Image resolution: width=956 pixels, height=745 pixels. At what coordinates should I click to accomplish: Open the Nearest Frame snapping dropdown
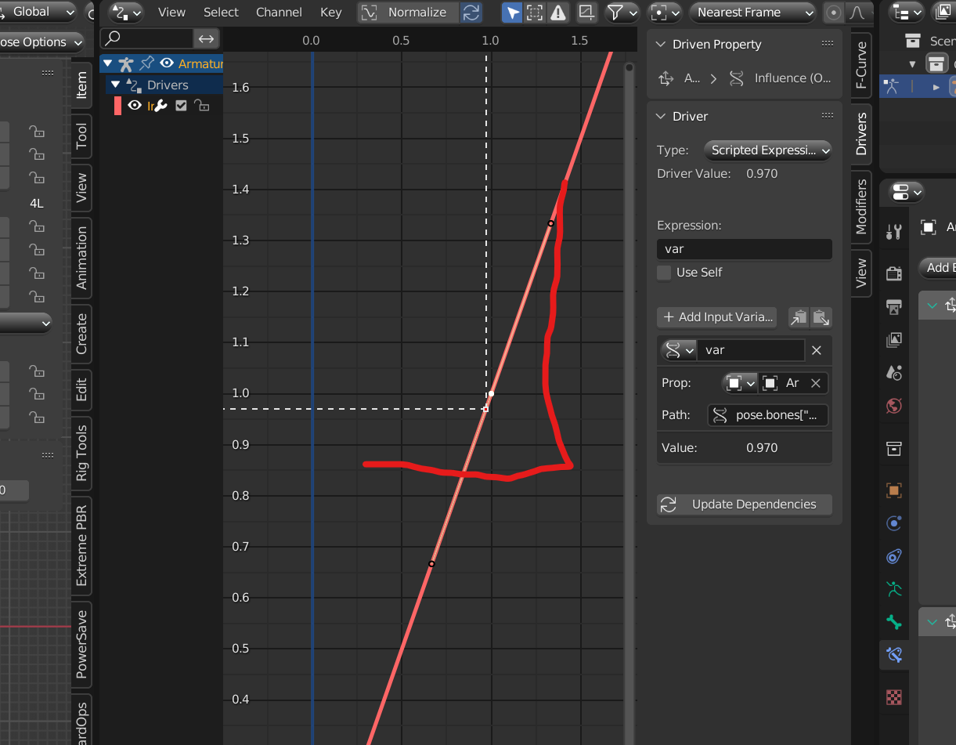point(752,13)
